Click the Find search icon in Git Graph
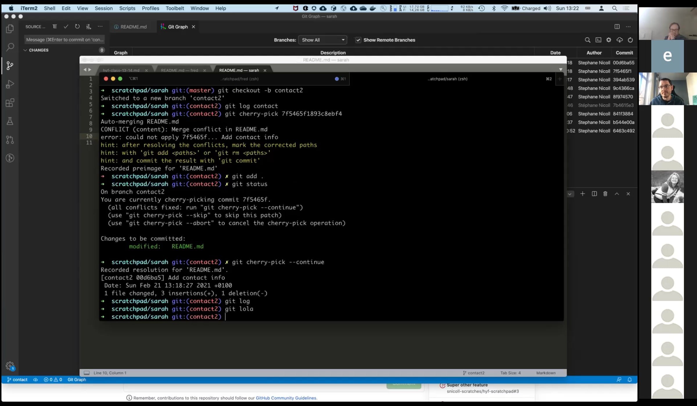The width and height of the screenshot is (697, 406). tap(588, 40)
